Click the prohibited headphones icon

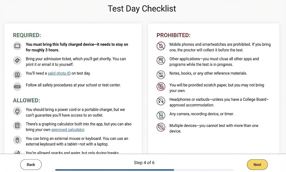(x=161, y=101)
